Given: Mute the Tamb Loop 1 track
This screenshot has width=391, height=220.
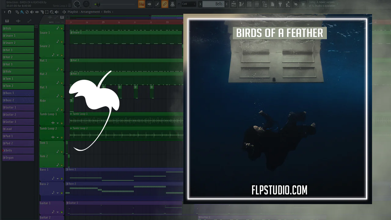Looking at the screenshot, I should pos(62,123).
